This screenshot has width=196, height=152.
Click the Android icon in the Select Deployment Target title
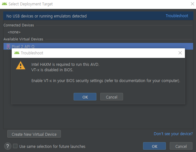(x=4, y=4)
